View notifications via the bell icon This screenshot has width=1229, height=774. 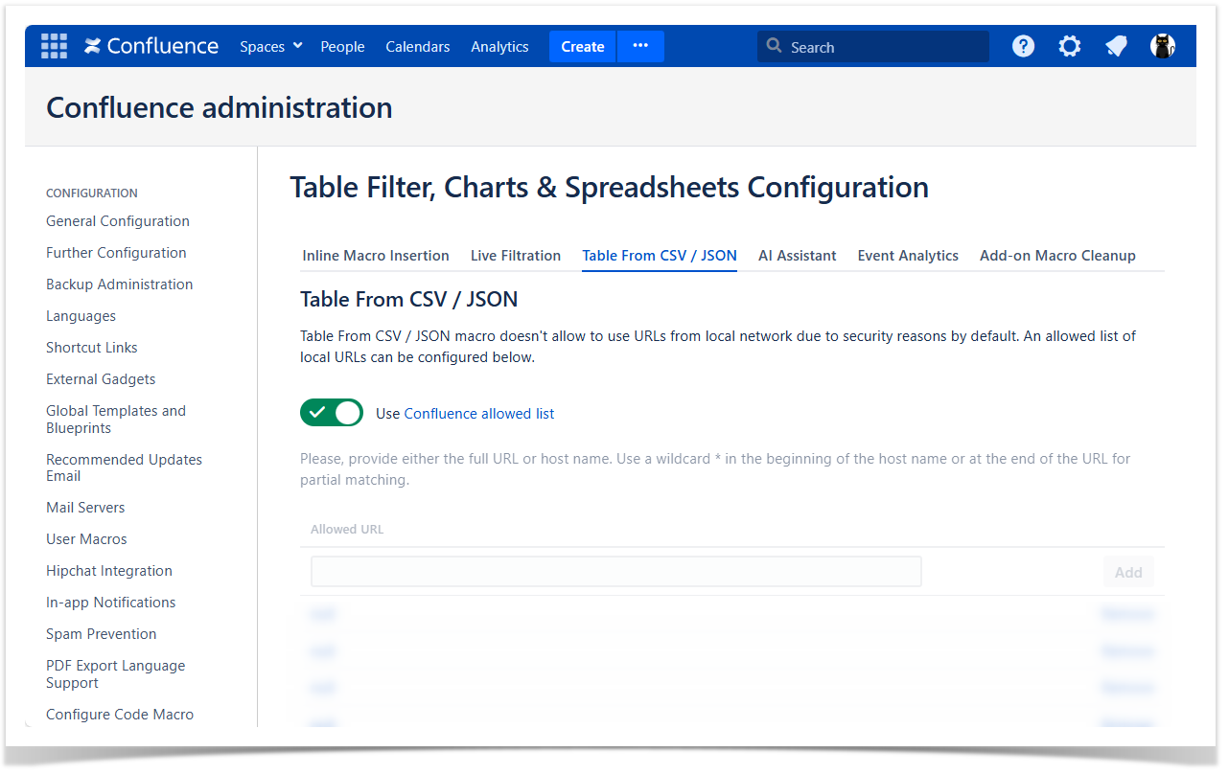click(1116, 46)
